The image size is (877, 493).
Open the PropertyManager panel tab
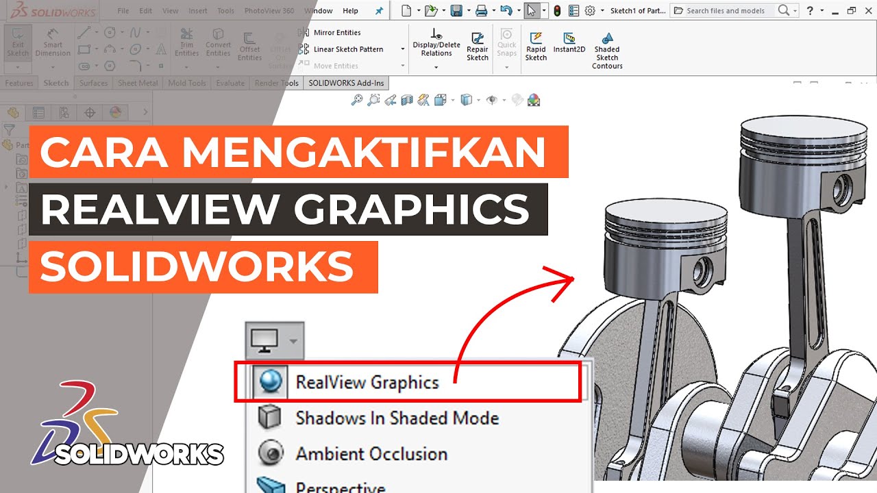point(38,112)
